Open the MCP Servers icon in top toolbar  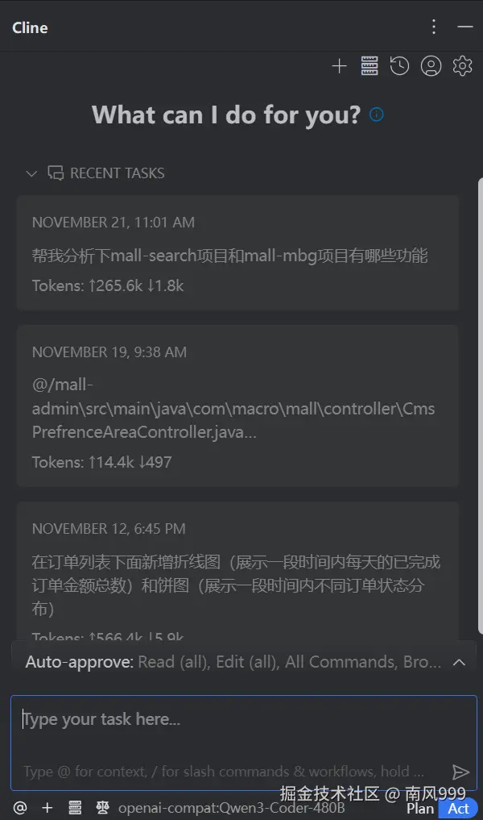click(369, 66)
